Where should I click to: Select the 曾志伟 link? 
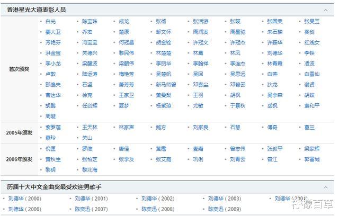tap(238, 149)
